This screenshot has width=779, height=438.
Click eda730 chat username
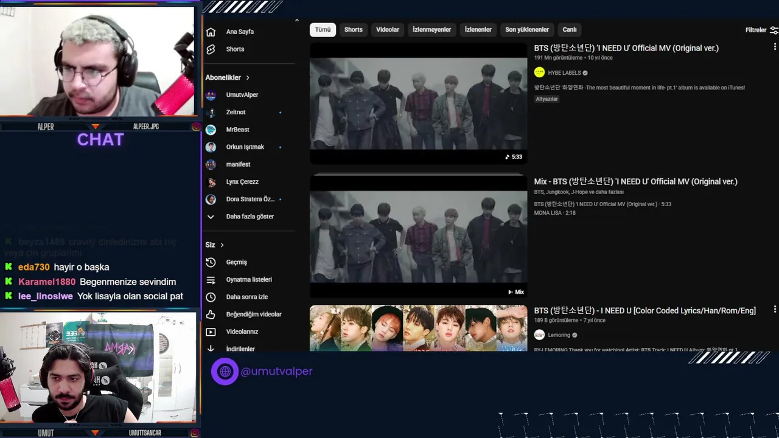(34, 267)
